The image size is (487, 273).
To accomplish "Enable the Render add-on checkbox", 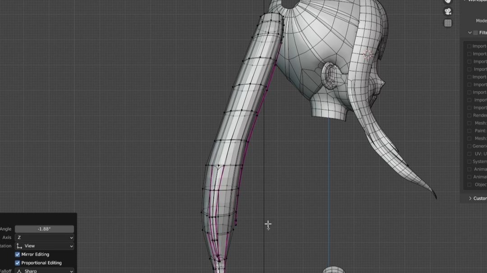I will 469,116.
